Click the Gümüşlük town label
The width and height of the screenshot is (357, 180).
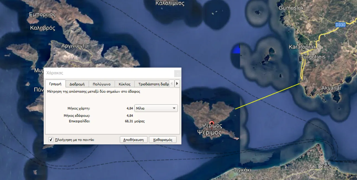tap(291, 8)
